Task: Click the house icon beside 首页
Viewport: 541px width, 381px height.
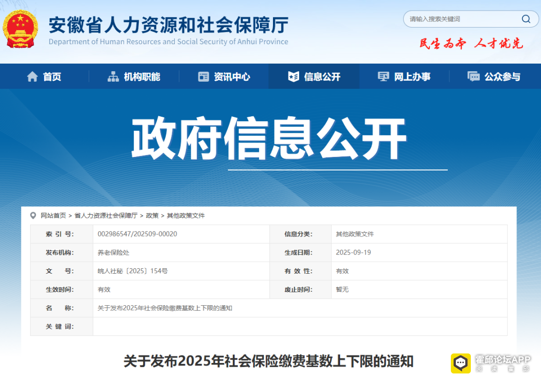Action: pos(33,76)
